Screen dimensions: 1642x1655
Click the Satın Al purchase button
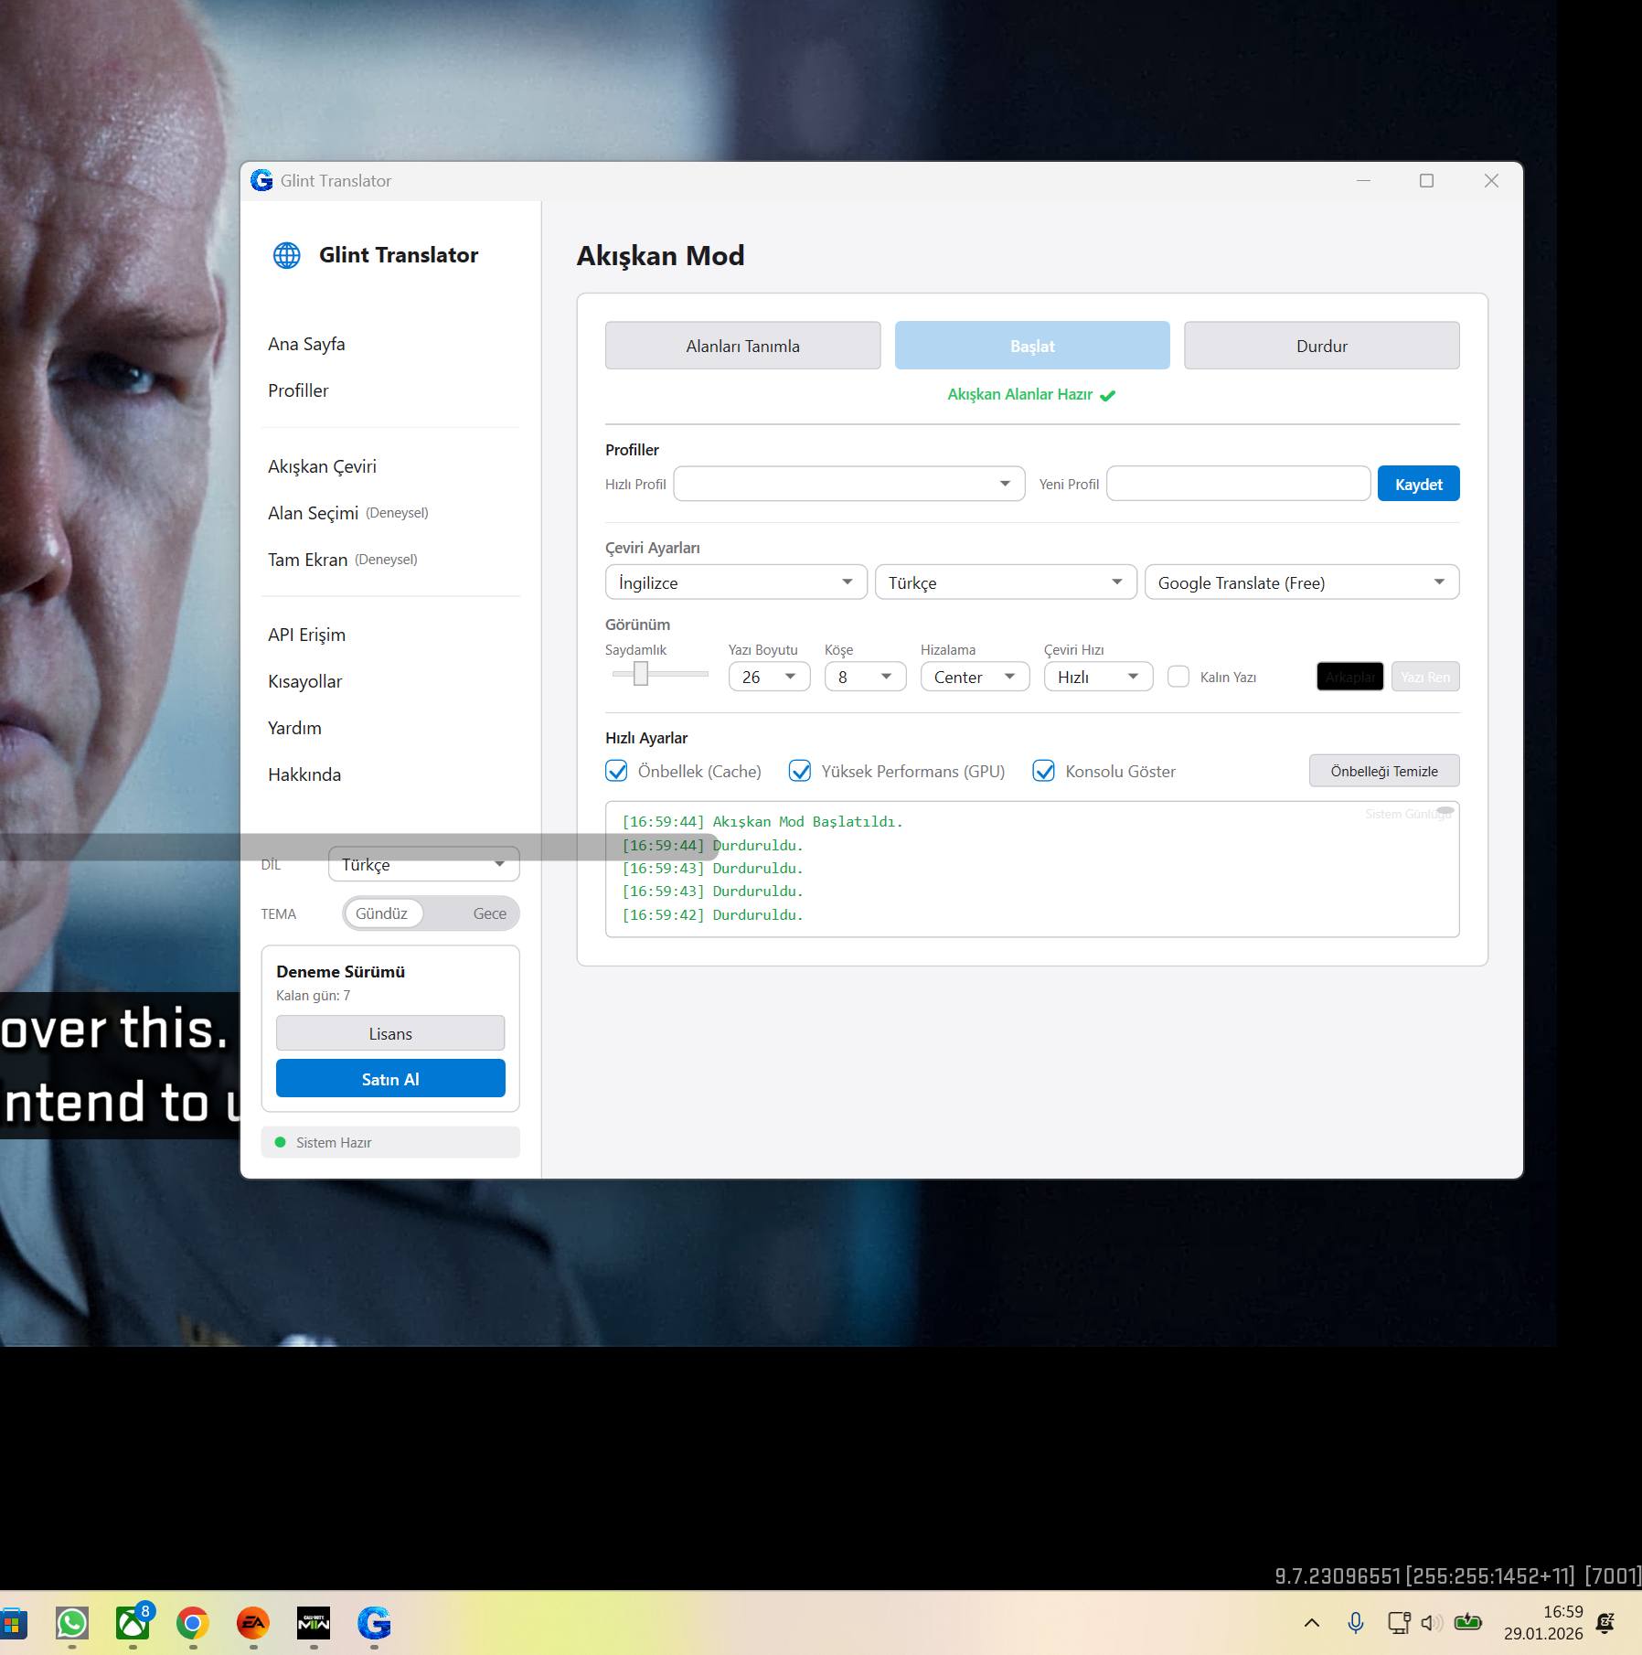click(x=390, y=1079)
